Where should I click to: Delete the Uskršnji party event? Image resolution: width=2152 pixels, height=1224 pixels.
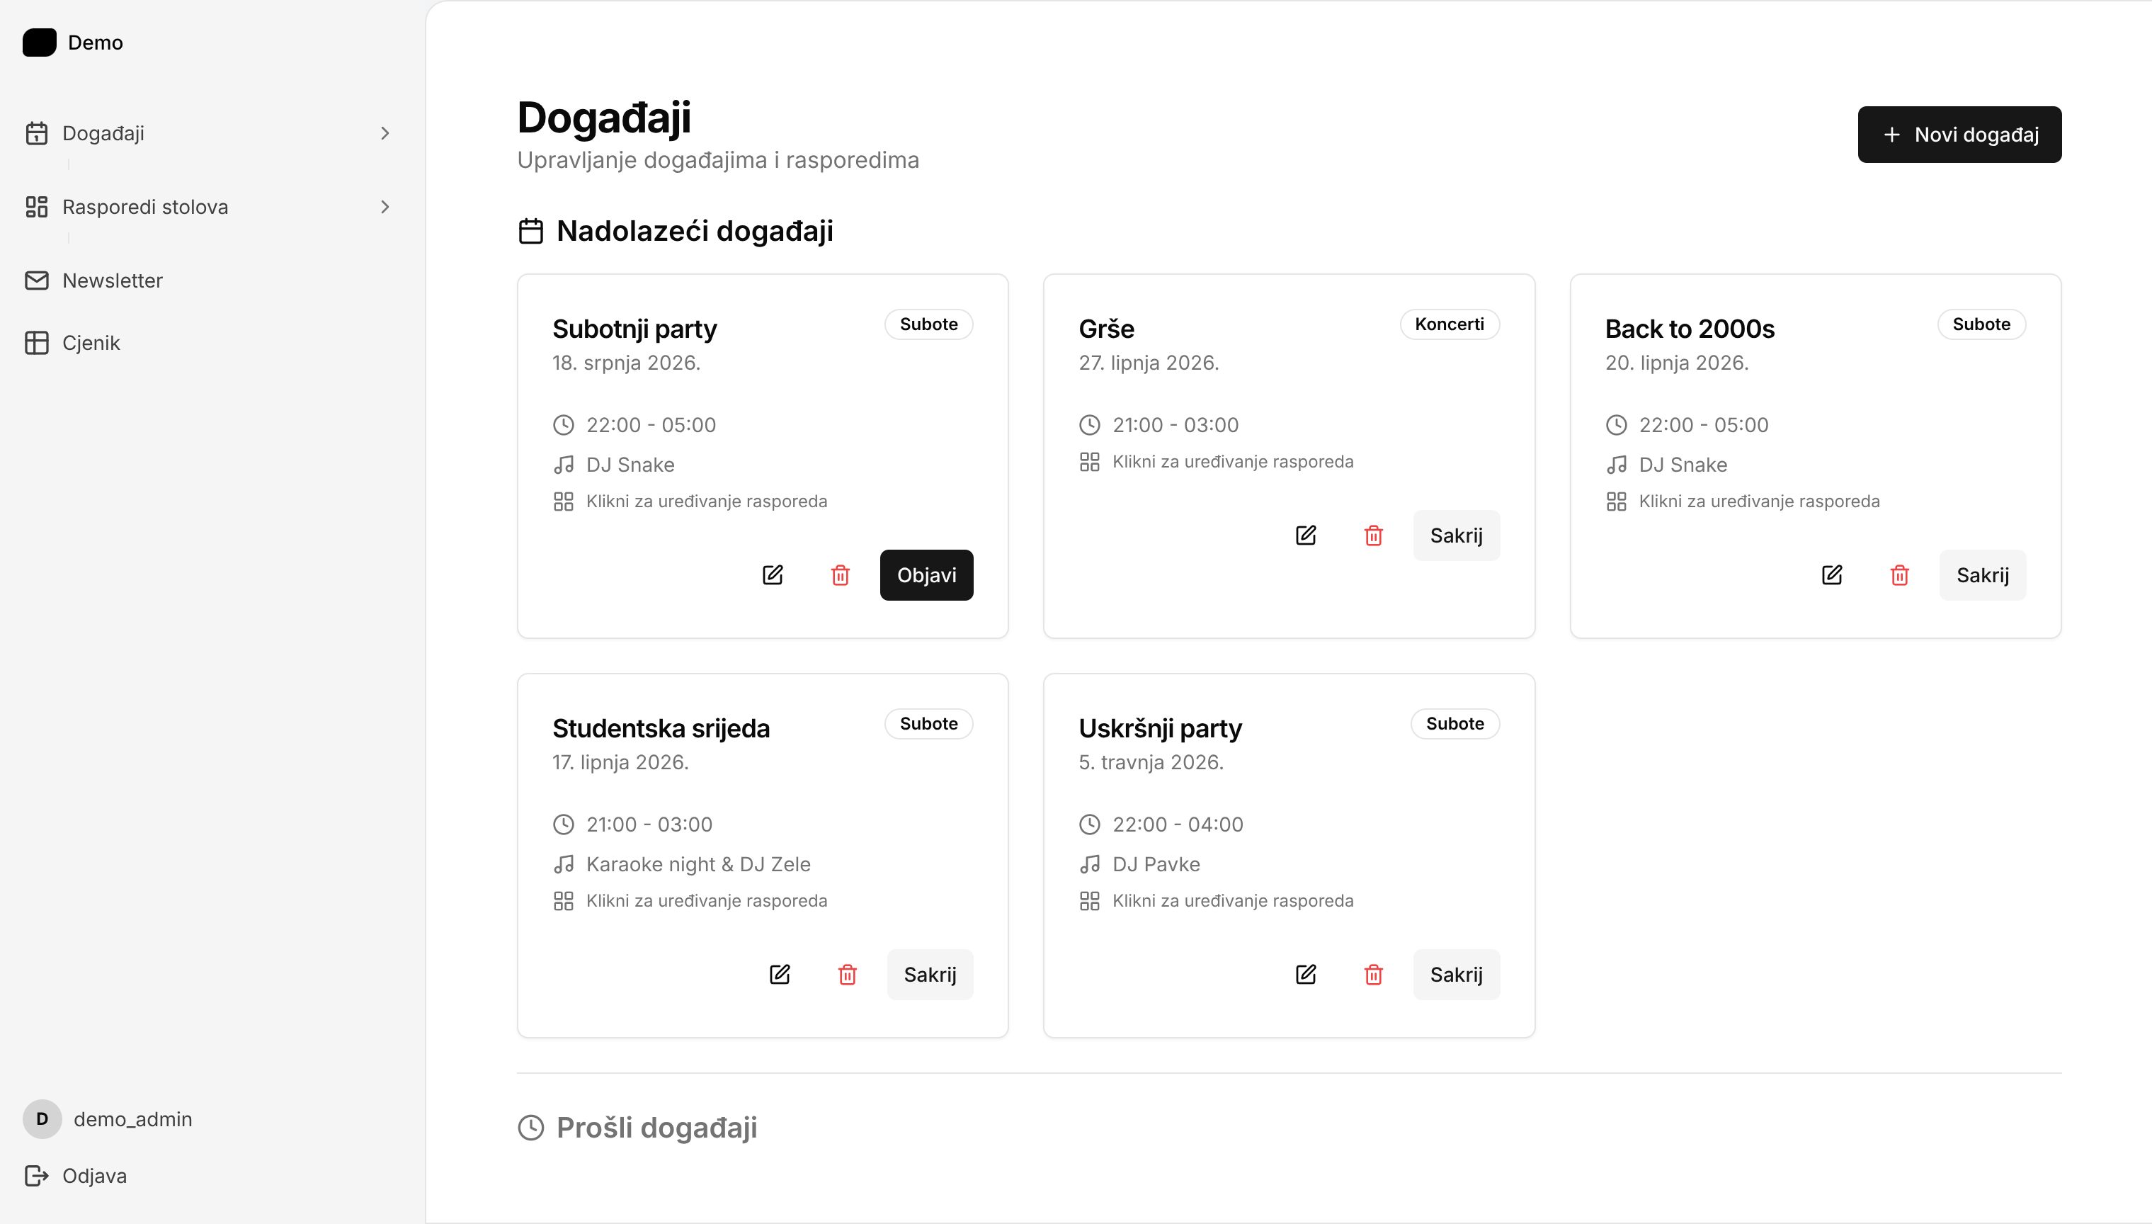click(x=1373, y=975)
